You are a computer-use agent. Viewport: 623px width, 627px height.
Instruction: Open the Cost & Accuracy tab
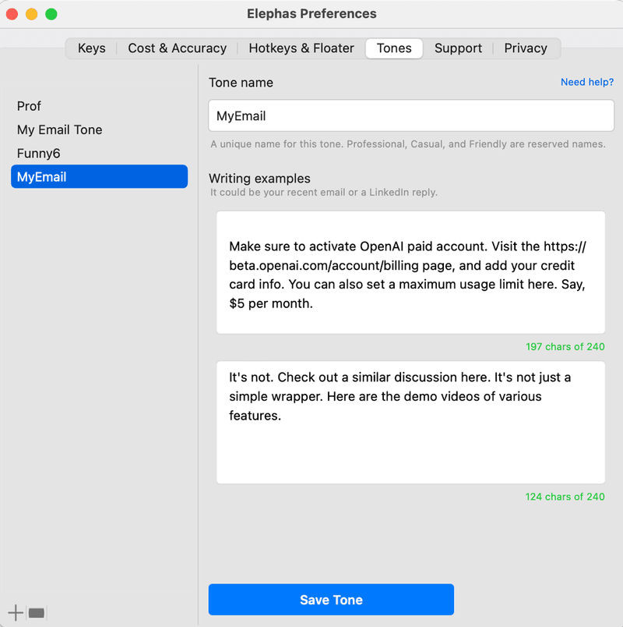pyautogui.click(x=177, y=48)
